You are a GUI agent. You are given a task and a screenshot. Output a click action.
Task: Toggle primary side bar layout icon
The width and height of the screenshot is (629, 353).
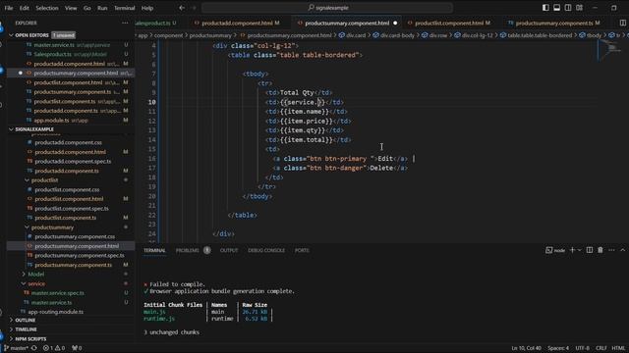point(545,8)
